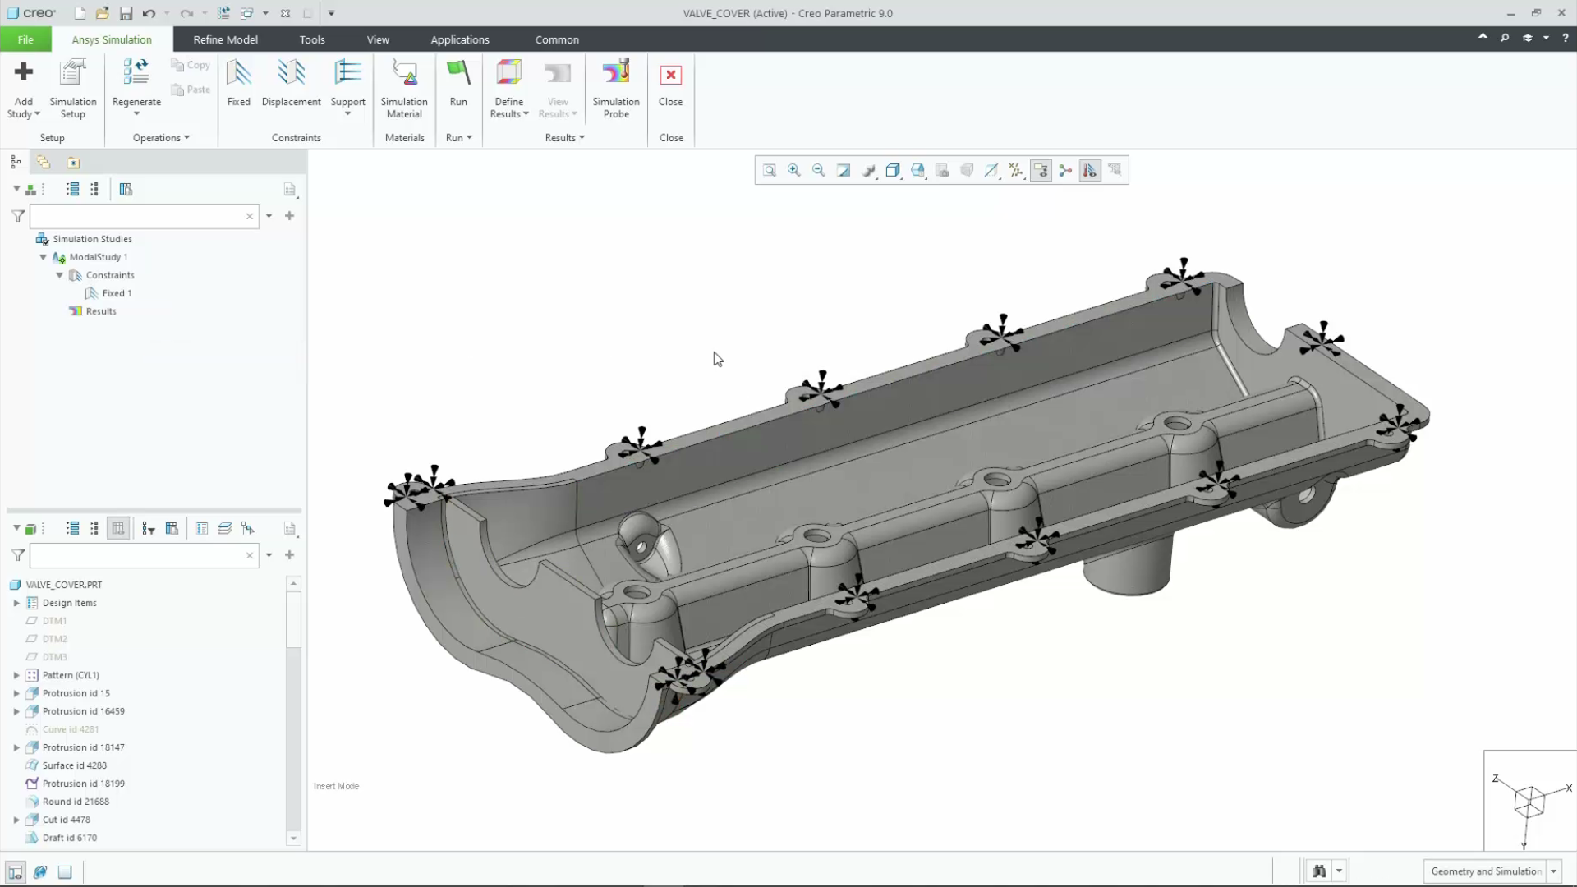Open Simulation Setup
The width and height of the screenshot is (1577, 887).
click(x=72, y=89)
